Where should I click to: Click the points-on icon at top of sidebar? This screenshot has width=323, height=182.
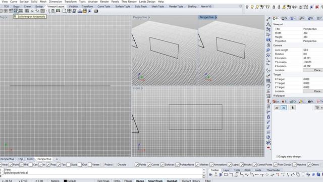pyautogui.click(x=268, y=19)
